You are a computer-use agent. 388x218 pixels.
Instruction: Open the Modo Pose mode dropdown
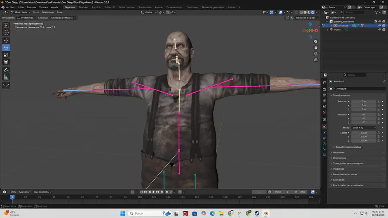(20, 12)
